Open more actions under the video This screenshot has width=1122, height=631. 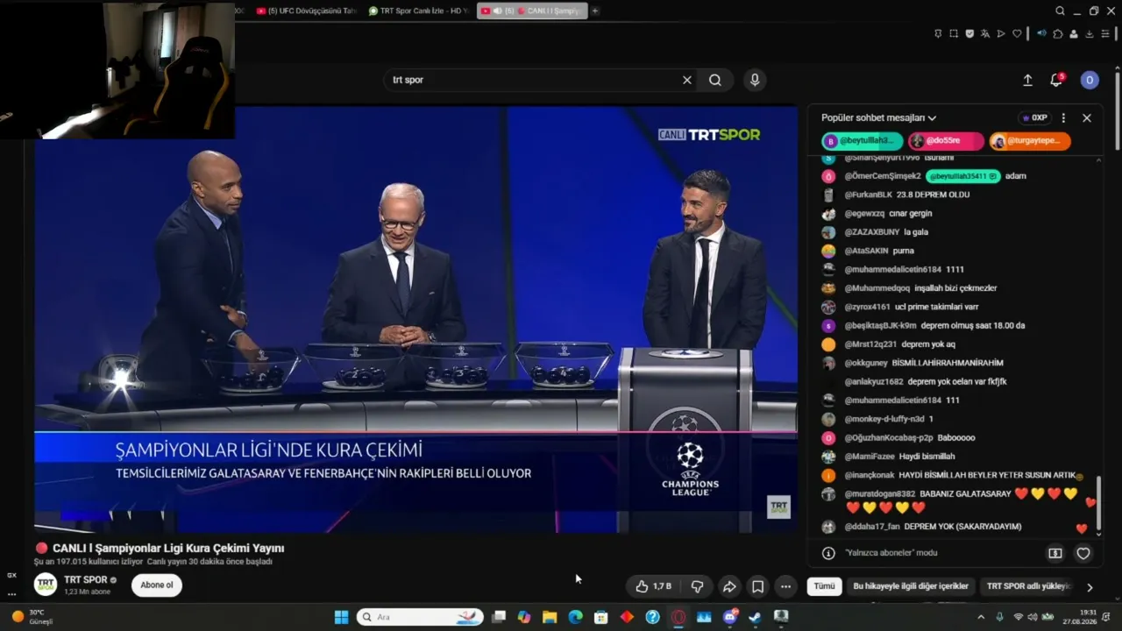point(785,586)
